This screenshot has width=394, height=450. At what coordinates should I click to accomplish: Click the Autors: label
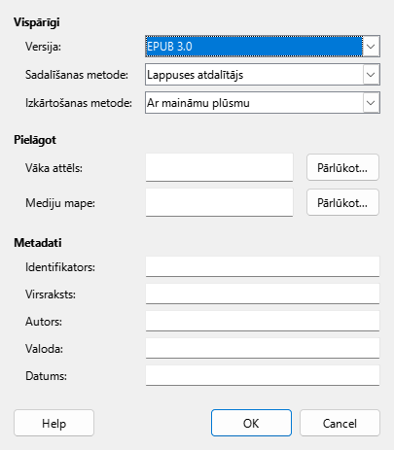click(x=44, y=322)
